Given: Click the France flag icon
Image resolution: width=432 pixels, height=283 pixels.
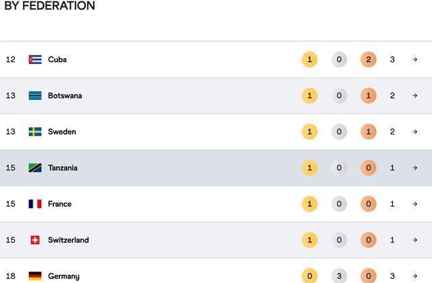Looking at the screenshot, I should [35, 204].
